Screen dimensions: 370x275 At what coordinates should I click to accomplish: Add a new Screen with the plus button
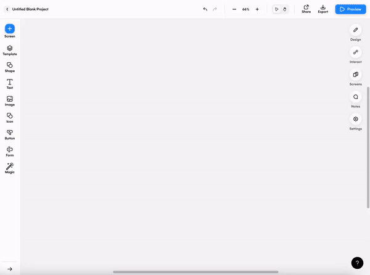pos(10,29)
